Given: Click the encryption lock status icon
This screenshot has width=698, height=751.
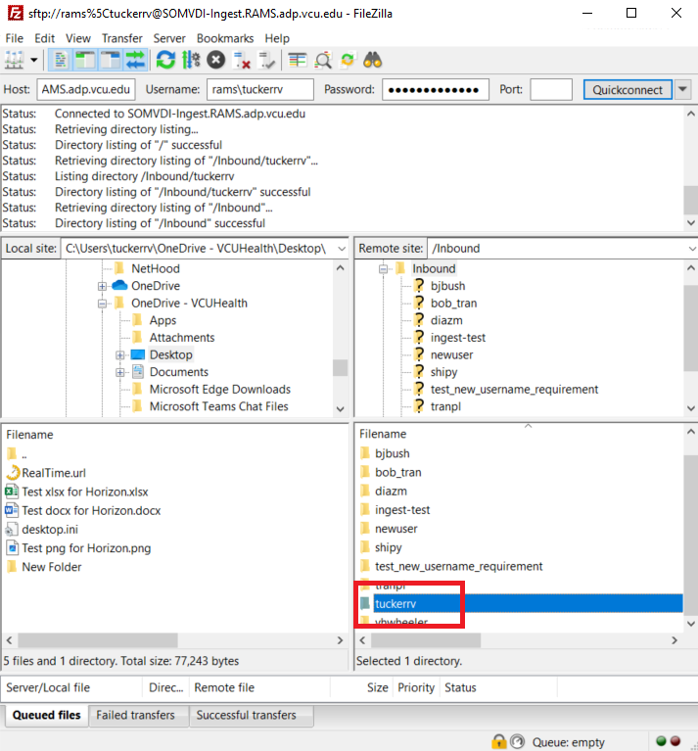Looking at the screenshot, I should tap(498, 742).
